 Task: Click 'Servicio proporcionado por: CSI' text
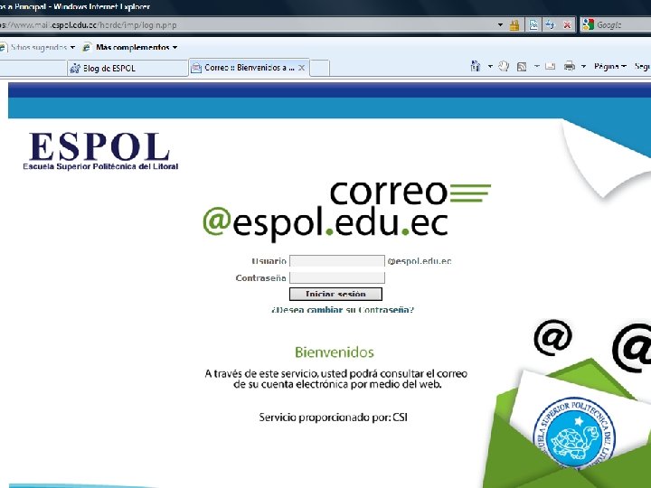333,418
